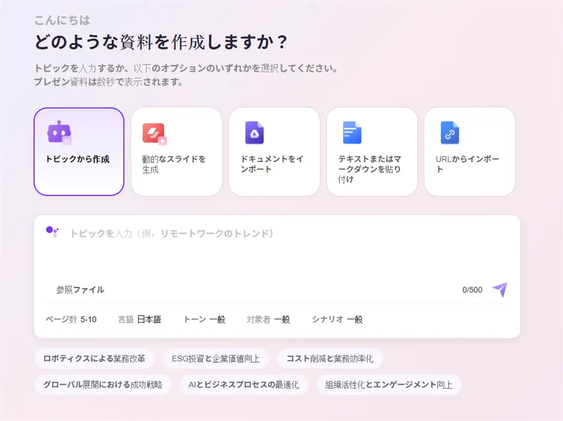Send the topic using the paper plane icon
The image size is (563, 421).
499,290
